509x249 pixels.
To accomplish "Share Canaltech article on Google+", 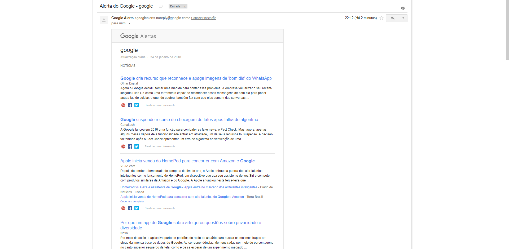I will (x=123, y=146).
